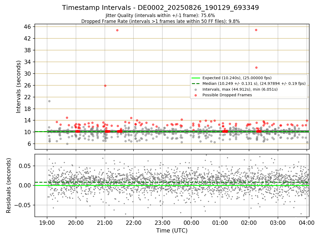321x240 pixels.
Task: Click the red outlier near 45 seconds after 02:00
Action: pos(256,30)
